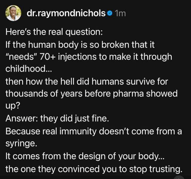Click the dr.raymondnichols username
The image size is (191, 179).
tap(66, 13)
